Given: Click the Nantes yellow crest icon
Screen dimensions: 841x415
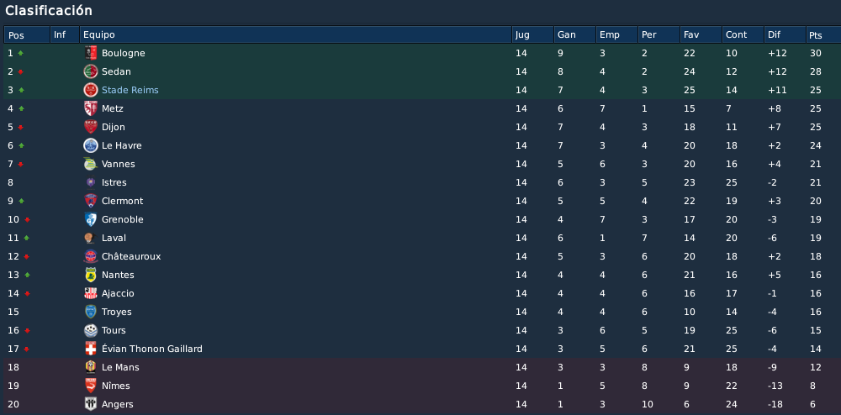Looking at the screenshot, I should (91, 275).
